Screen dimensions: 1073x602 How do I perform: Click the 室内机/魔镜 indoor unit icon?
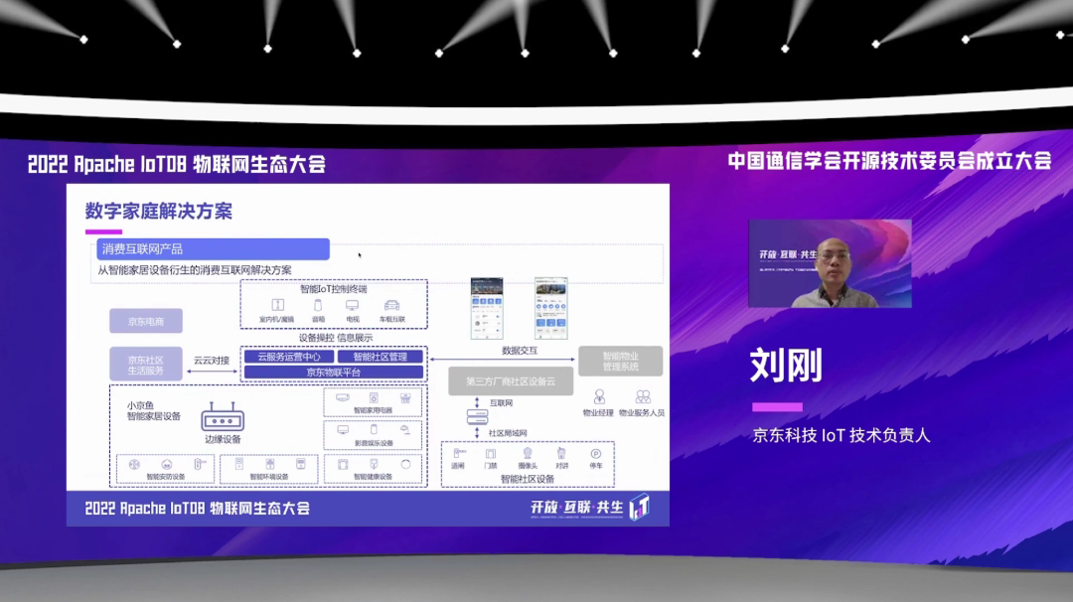click(277, 304)
